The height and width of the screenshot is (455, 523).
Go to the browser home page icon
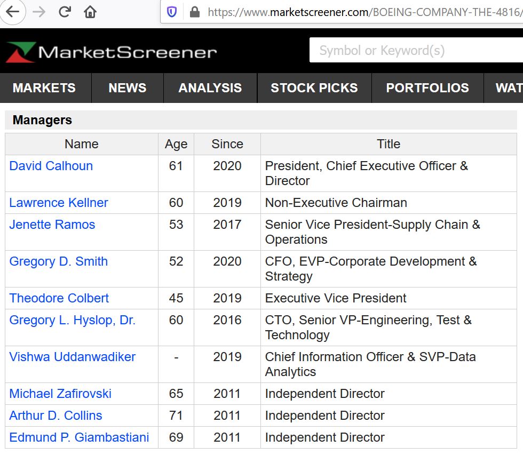(90, 12)
